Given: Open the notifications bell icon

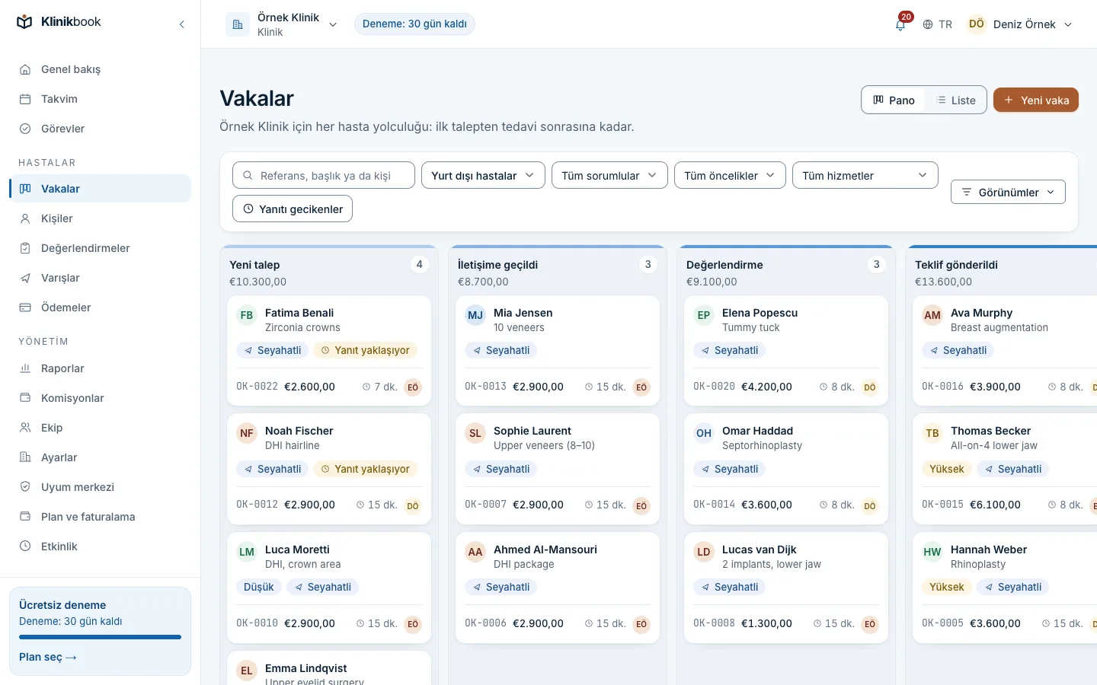Looking at the screenshot, I should click(x=900, y=24).
